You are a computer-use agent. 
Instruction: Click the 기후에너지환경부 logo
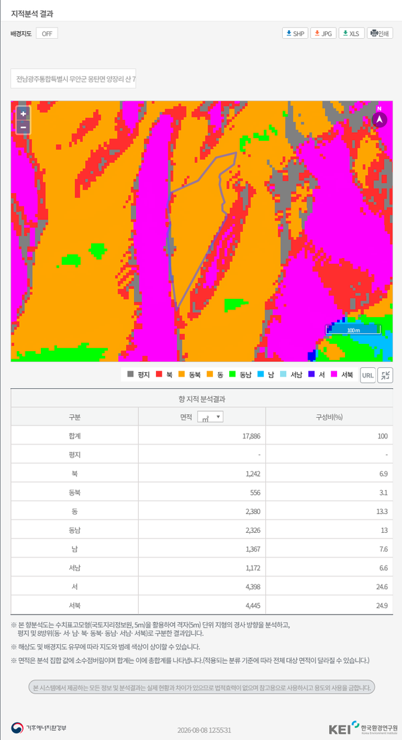(39, 727)
